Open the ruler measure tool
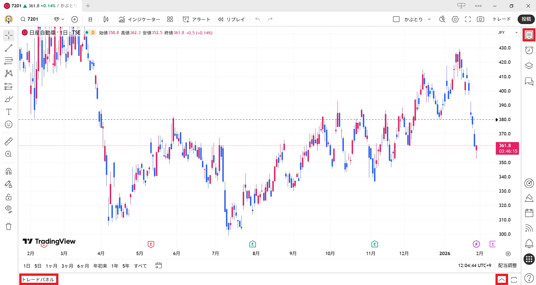 click(9, 141)
